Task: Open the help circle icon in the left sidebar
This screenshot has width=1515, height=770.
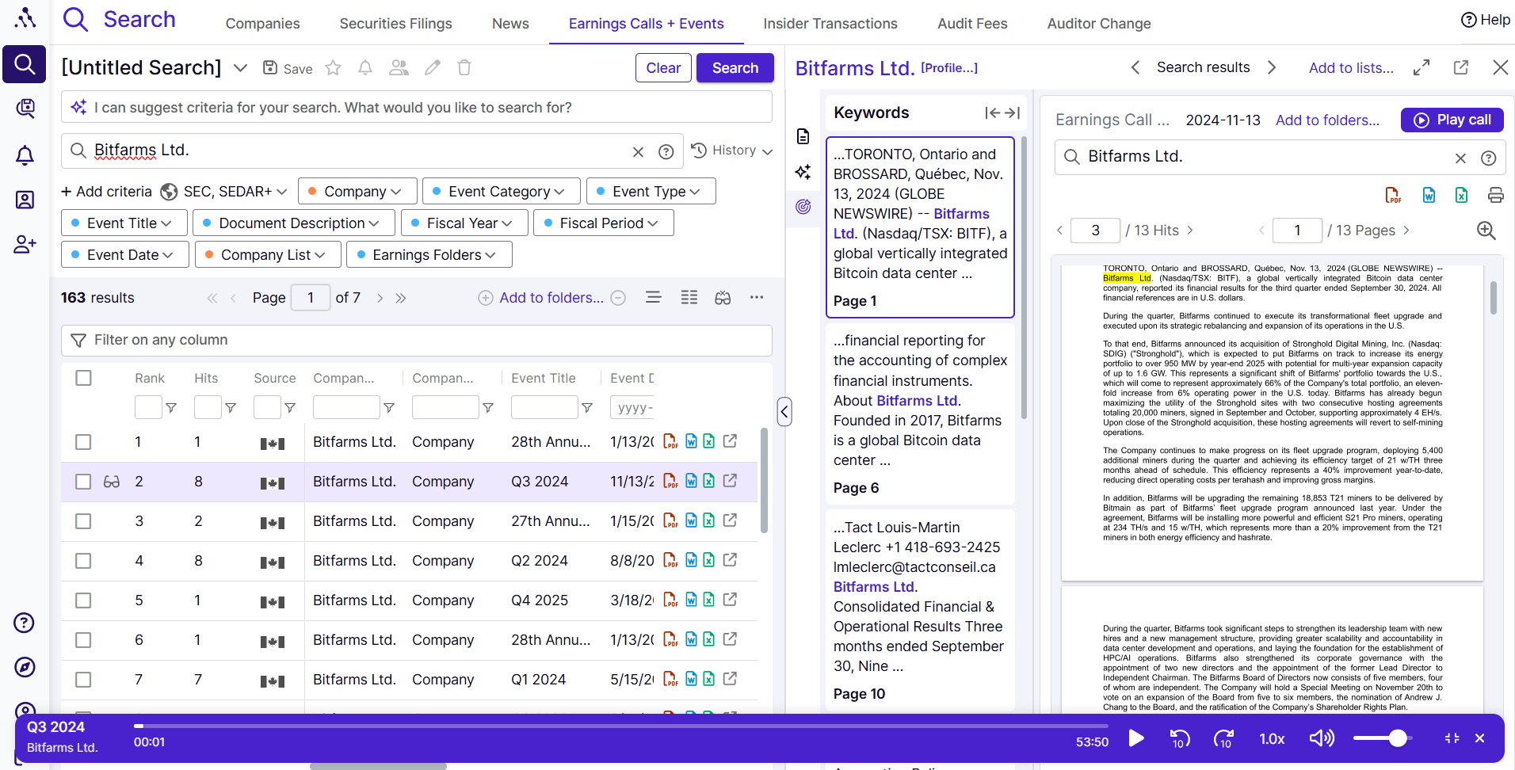Action: coord(25,623)
